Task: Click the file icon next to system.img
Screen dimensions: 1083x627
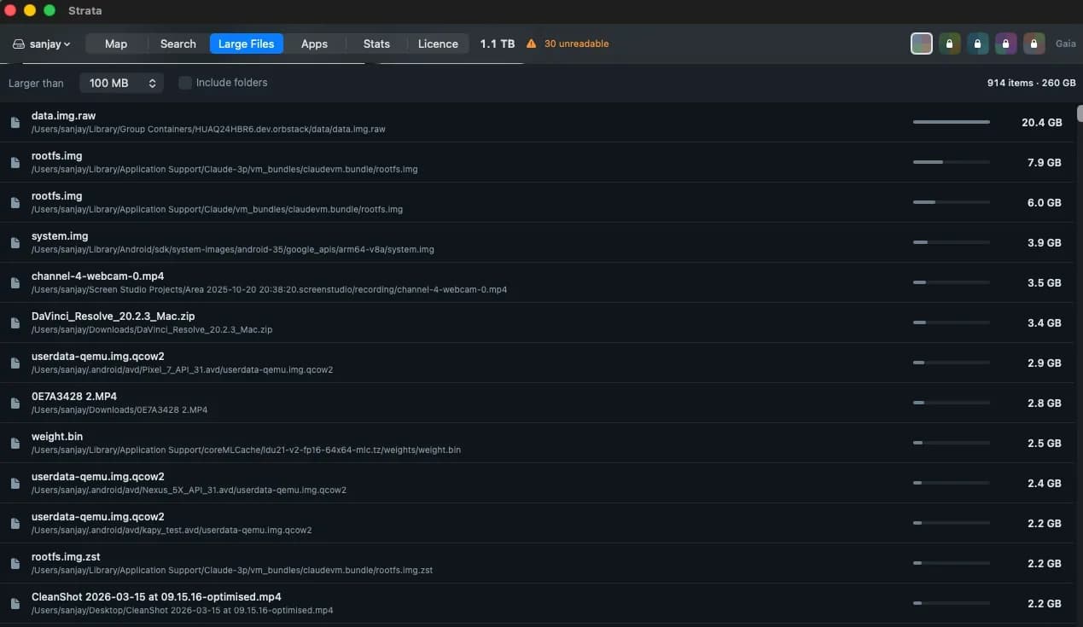Action: pyautogui.click(x=15, y=243)
